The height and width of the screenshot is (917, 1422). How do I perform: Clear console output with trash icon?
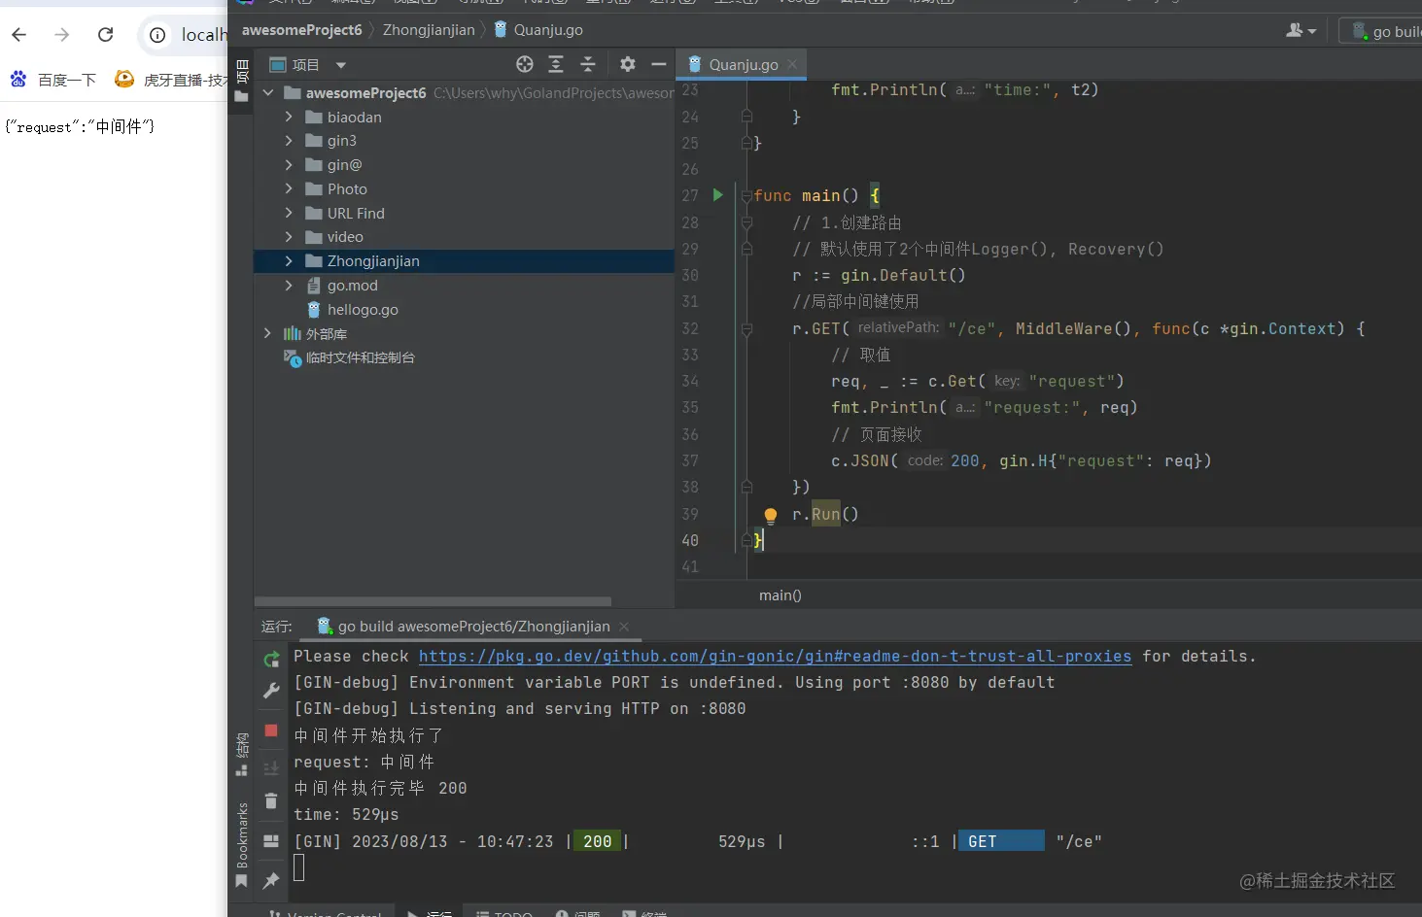[x=271, y=801]
